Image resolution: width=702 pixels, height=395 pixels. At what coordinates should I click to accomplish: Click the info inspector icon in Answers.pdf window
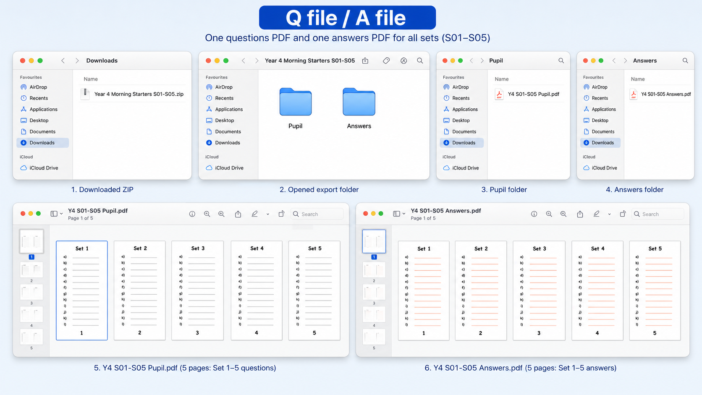coord(534,214)
